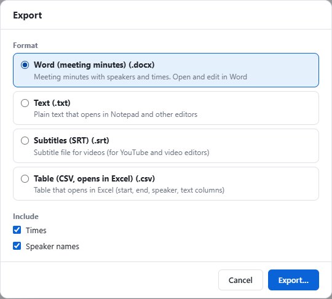The width and height of the screenshot is (332, 299).
Task: Click the 'Word (meeting minutes) (.docx)' title
Action: tap(94, 65)
